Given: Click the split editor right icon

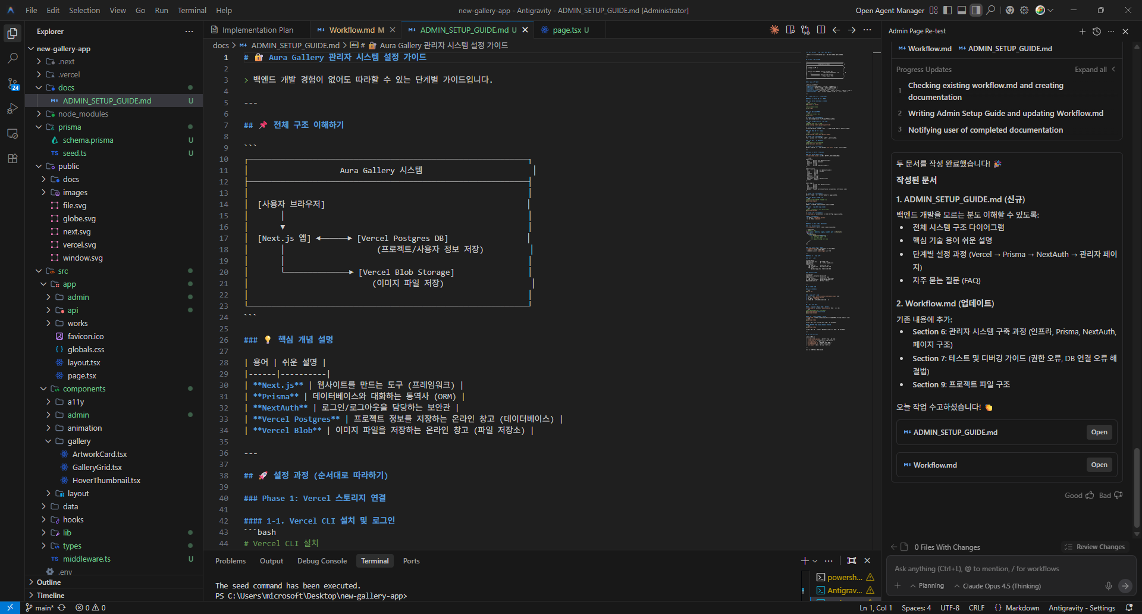Looking at the screenshot, I should pyautogui.click(x=821, y=30).
